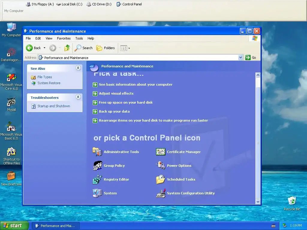Open the System Configuration Utility icon

161,193
